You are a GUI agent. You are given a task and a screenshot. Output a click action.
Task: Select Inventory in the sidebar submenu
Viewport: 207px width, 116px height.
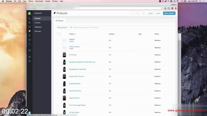click(x=38, y=23)
